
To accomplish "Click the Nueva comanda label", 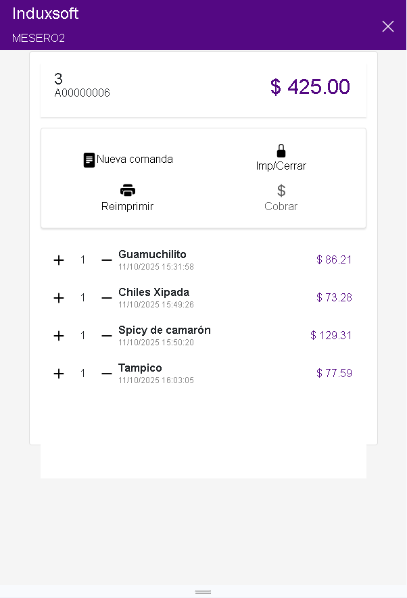I will 135,159.
